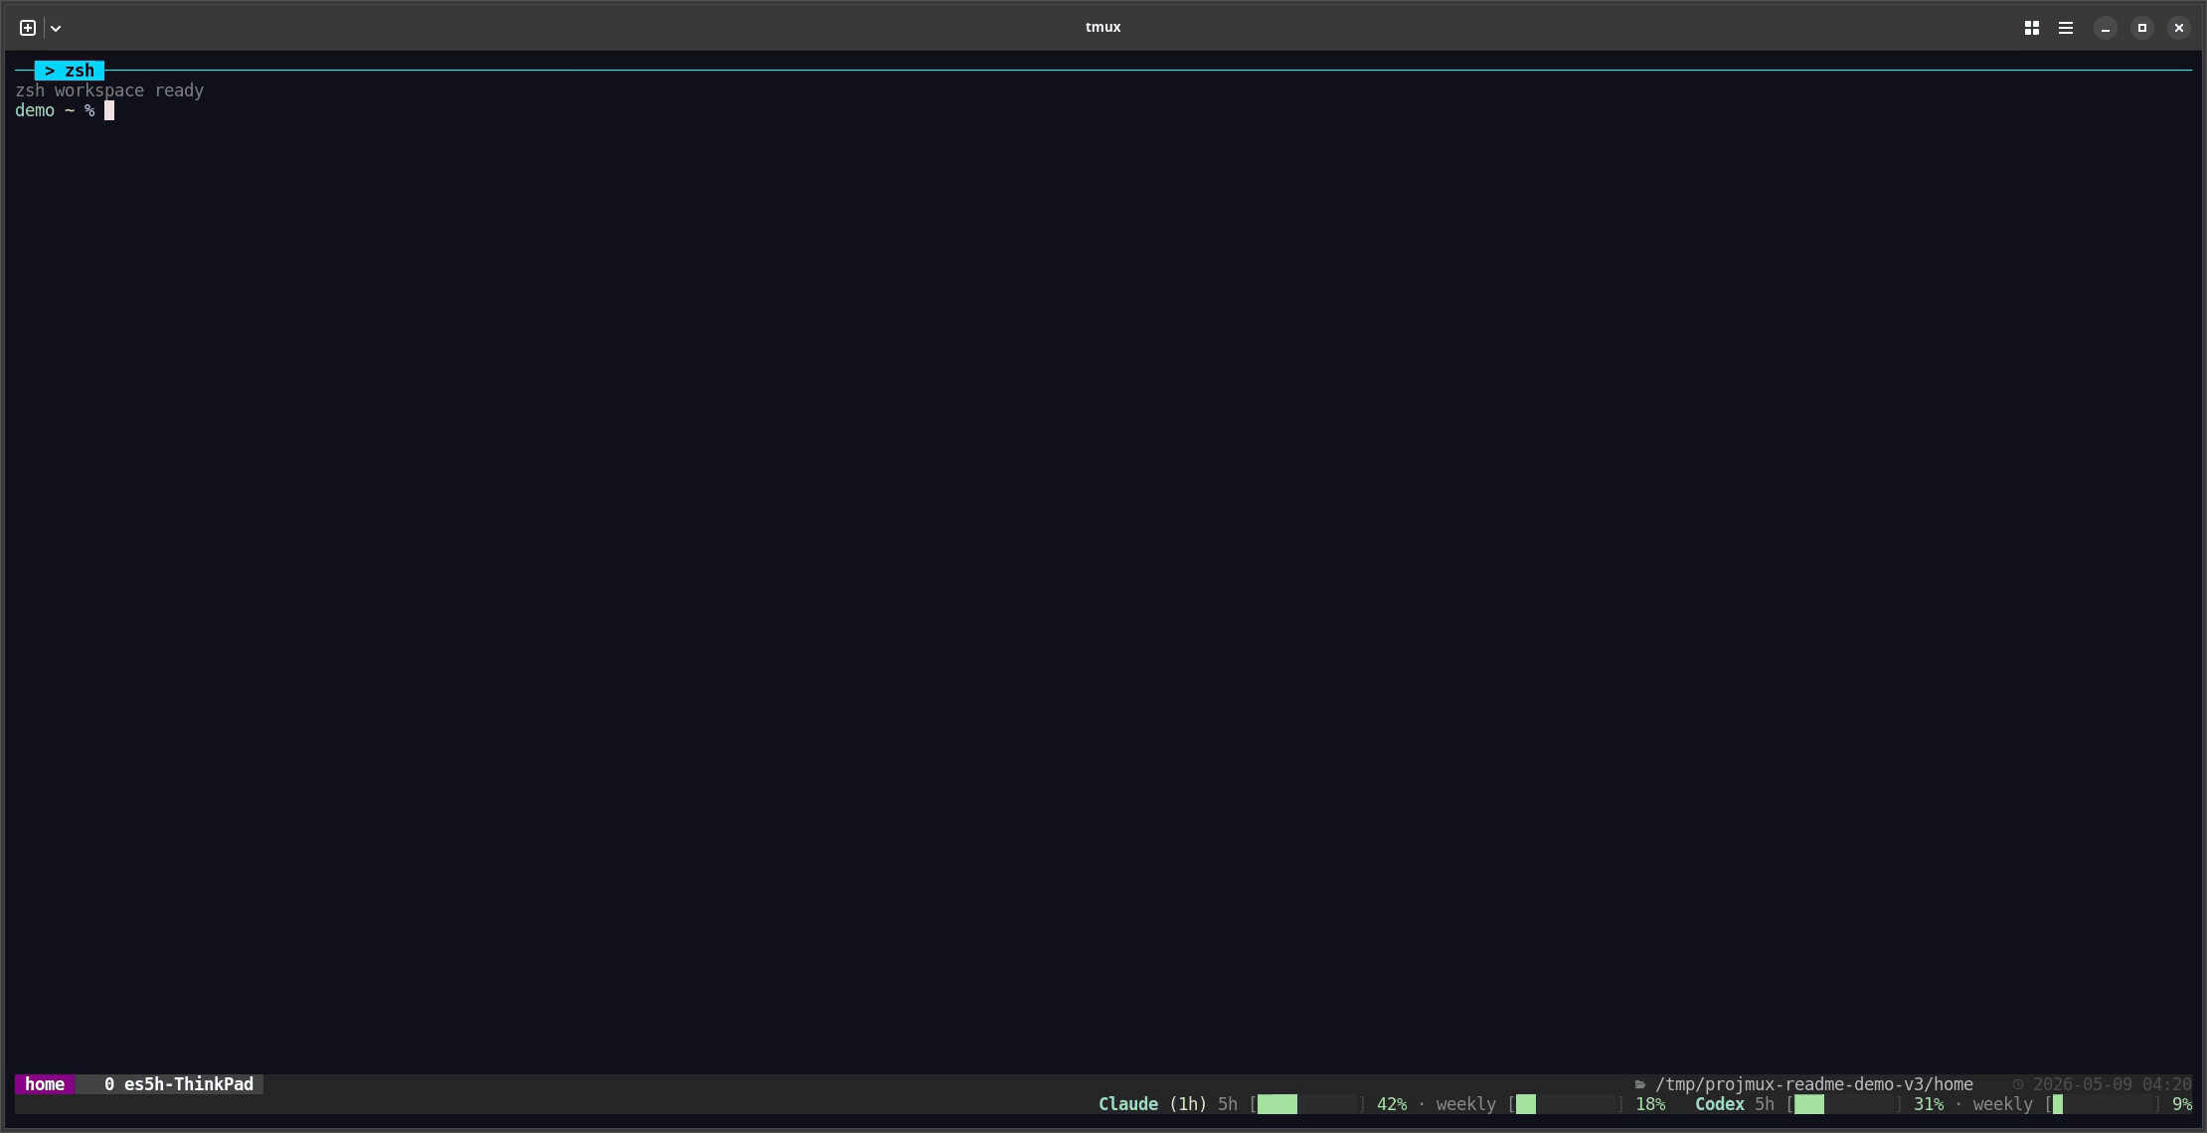Click the Codex 31% value
The image size is (2207, 1133).
tap(1929, 1104)
